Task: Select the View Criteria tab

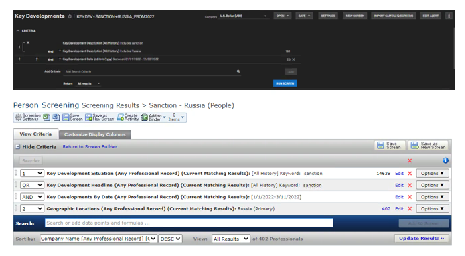Action: point(35,134)
